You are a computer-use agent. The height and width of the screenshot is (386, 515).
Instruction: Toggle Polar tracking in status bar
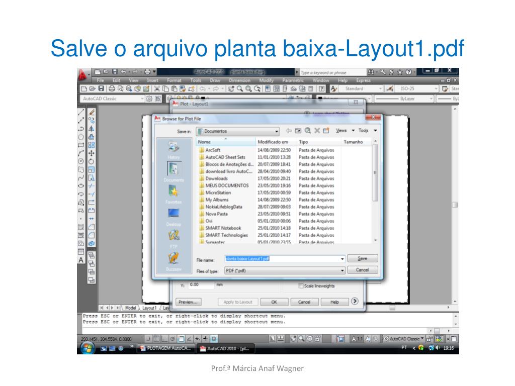173,339
